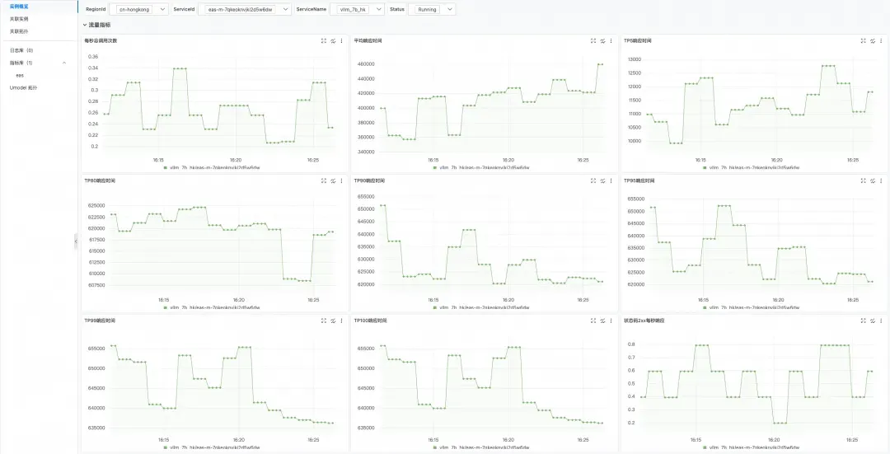The width and height of the screenshot is (890, 454).
Task: Open the Status Running dropdown
Action: click(431, 10)
